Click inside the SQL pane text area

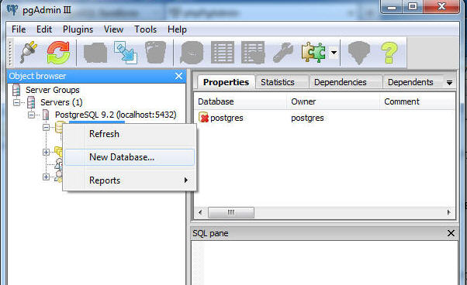[x=324, y=263]
